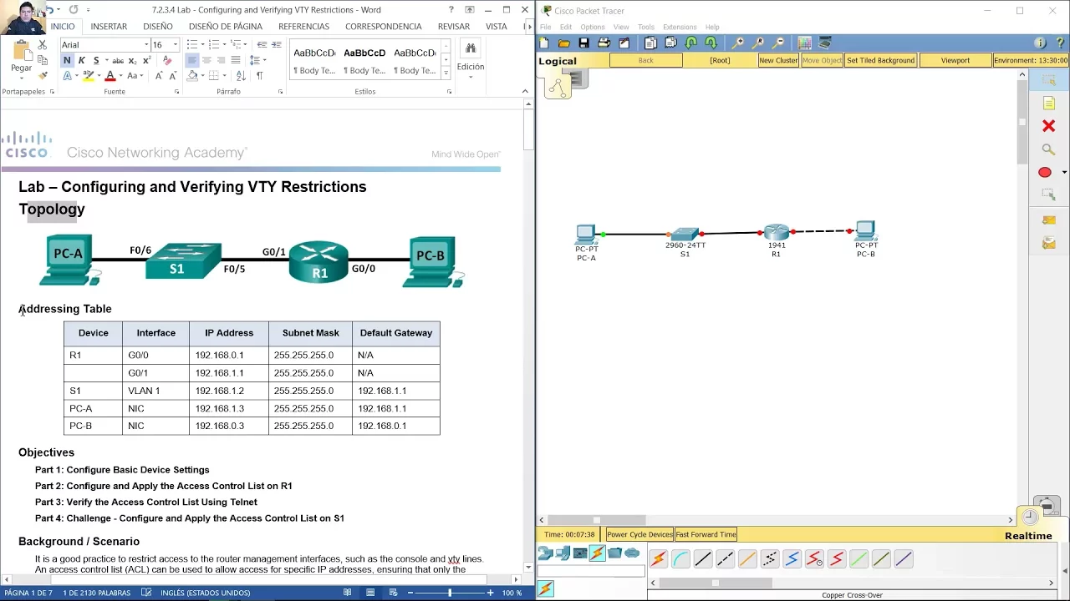The image size is (1070, 601).
Task: Select the Delete red X tool
Action: pyautogui.click(x=1048, y=126)
